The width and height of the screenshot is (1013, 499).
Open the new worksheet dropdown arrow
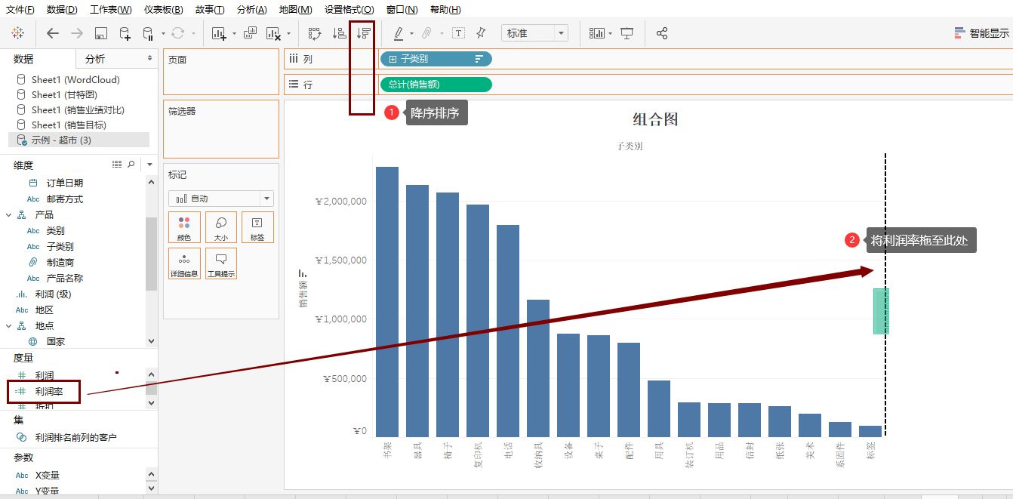click(234, 33)
